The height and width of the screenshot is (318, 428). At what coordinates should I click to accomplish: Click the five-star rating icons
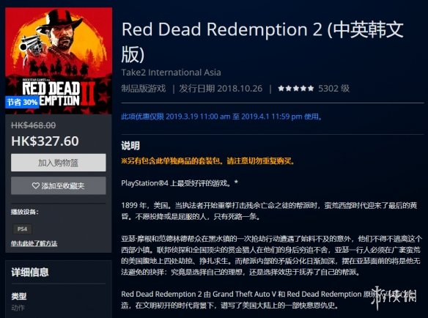296,89
